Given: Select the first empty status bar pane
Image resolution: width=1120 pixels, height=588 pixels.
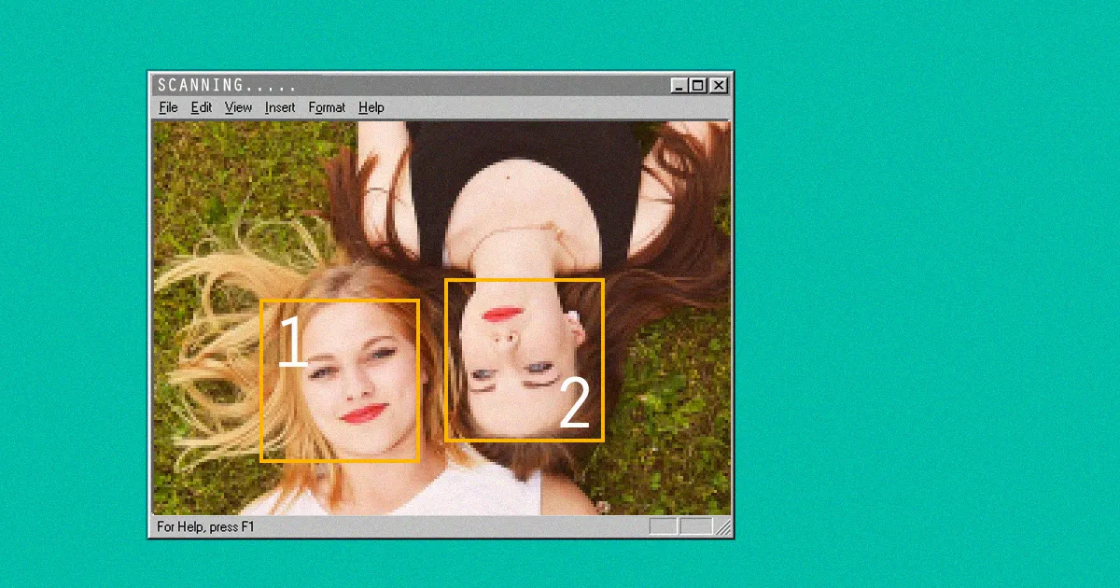Looking at the screenshot, I should tap(663, 527).
